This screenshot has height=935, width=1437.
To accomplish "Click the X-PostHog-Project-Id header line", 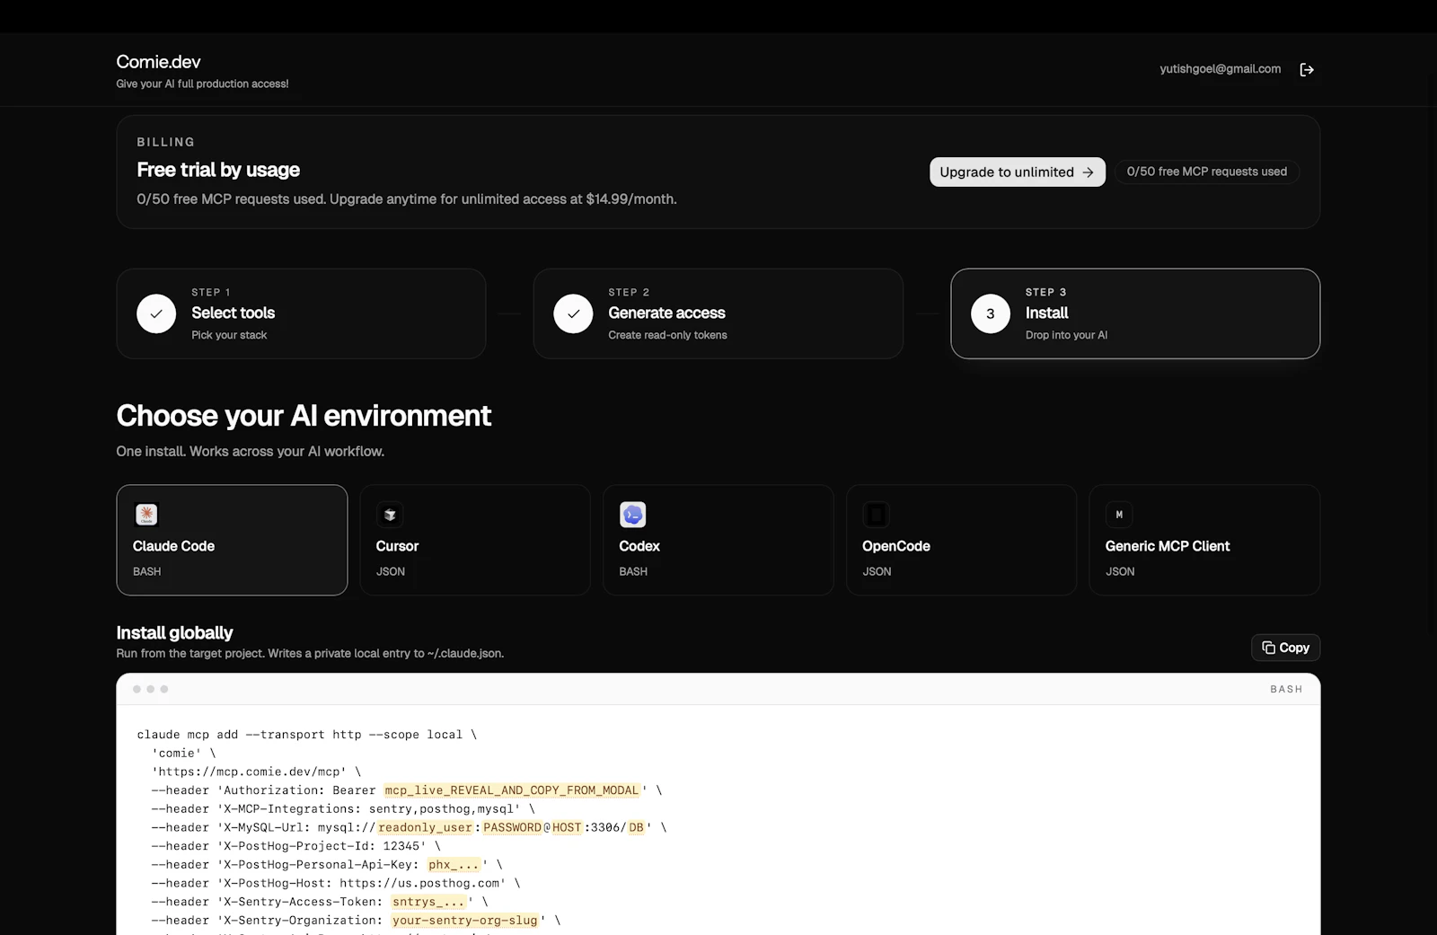I will [x=296, y=846].
